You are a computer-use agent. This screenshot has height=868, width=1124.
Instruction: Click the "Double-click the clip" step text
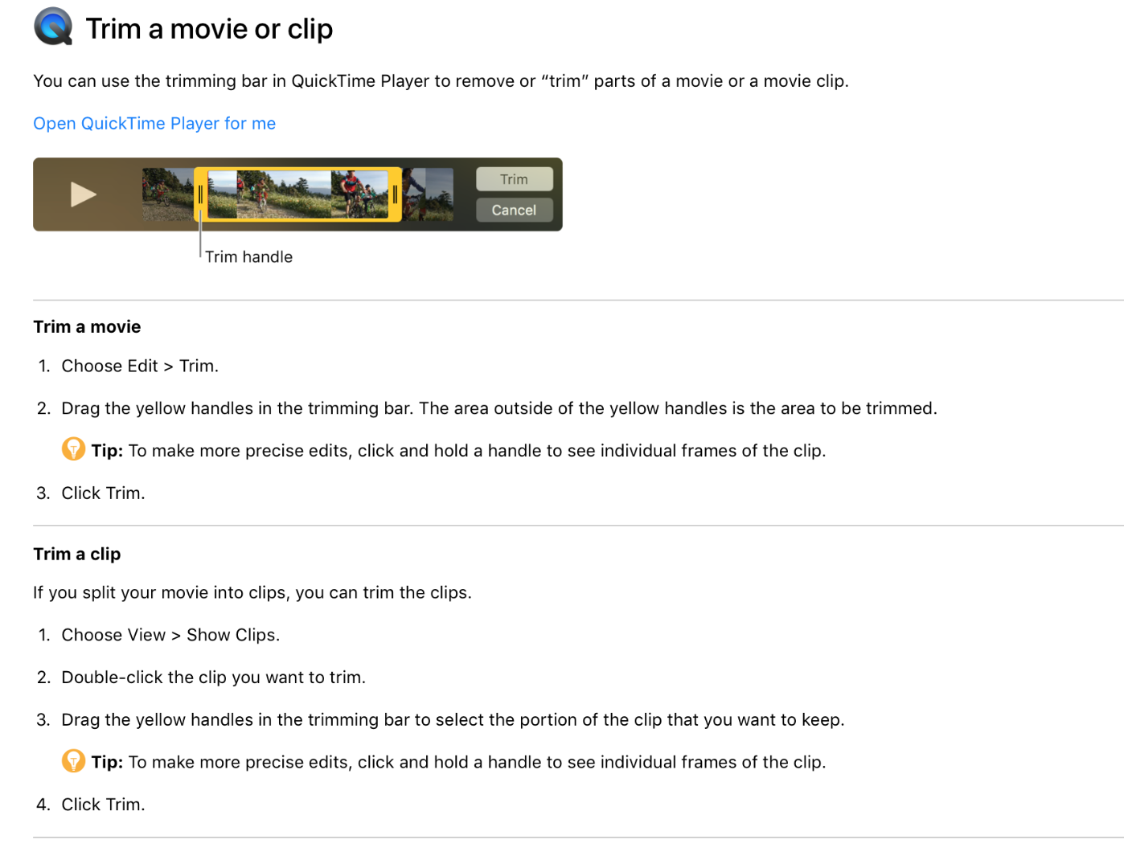point(213,678)
